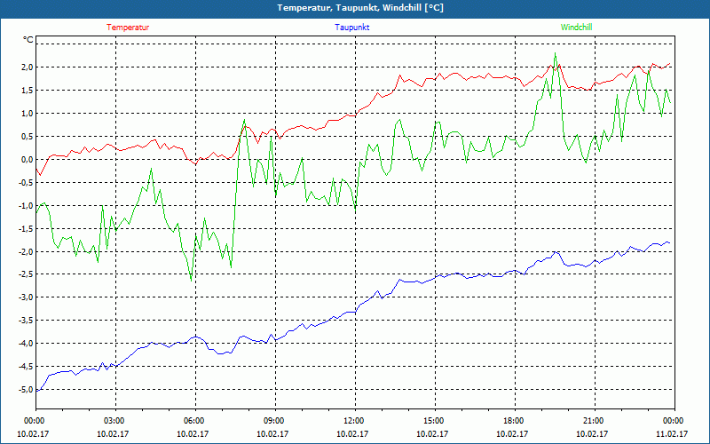Click the -5,0 y-axis value
The height and width of the screenshot is (444, 710).
(x=27, y=390)
